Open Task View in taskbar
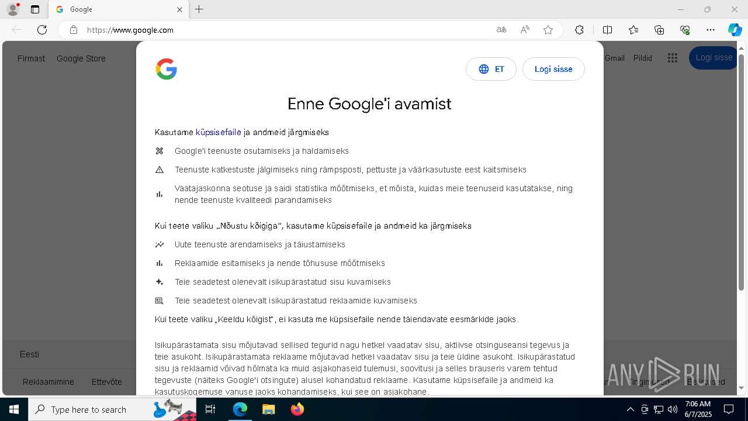 coord(211,409)
